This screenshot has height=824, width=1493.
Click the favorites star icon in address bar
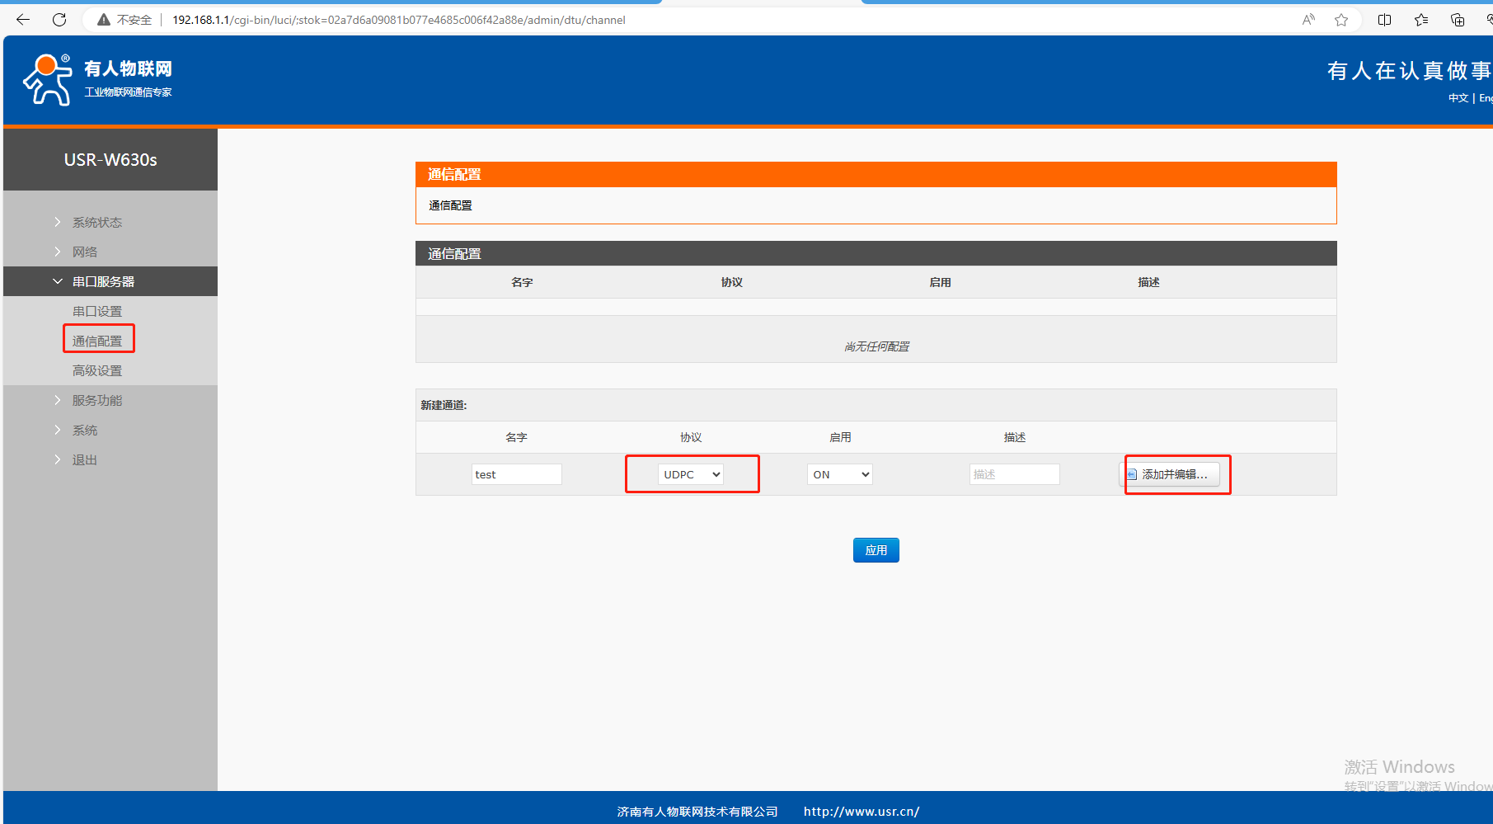(1341, 20)
